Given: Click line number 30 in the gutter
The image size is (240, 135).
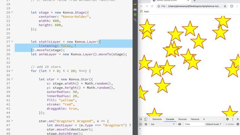Looking at the screenshot, I should (x=8, y=54).
